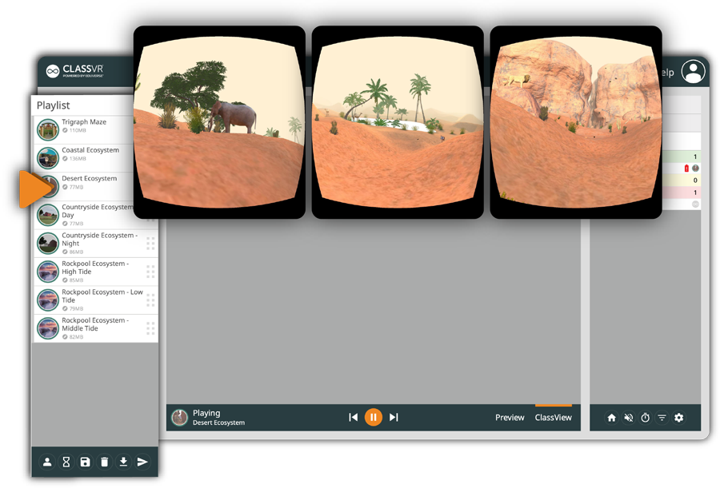Open the palm oasis headset view
The image size is (720, 488).
point(398,122)
